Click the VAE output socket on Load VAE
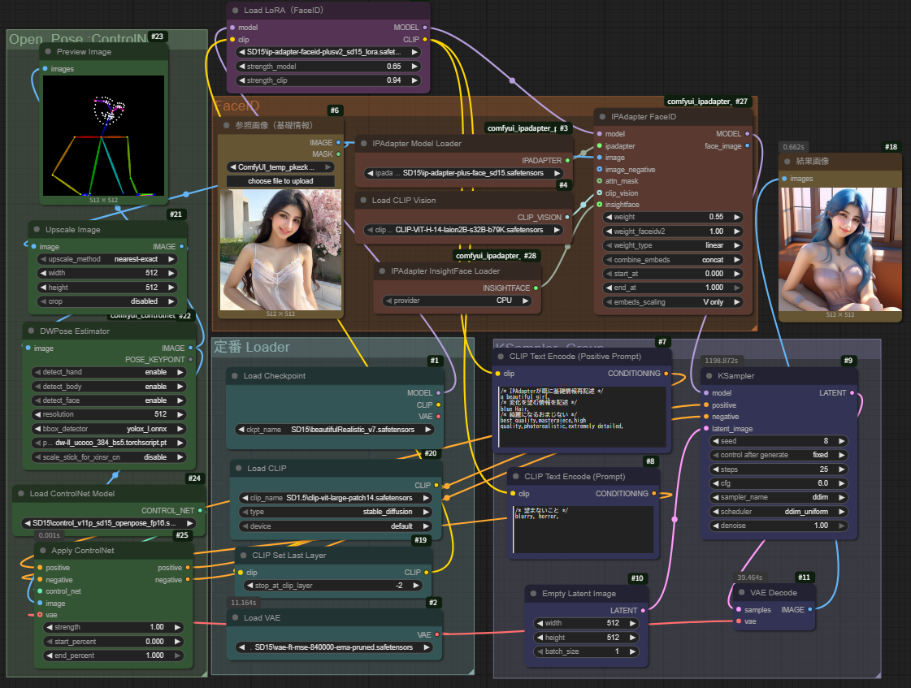Image resolution: width=911 pixels, height=688 pixels. click(x=439, y=635)
